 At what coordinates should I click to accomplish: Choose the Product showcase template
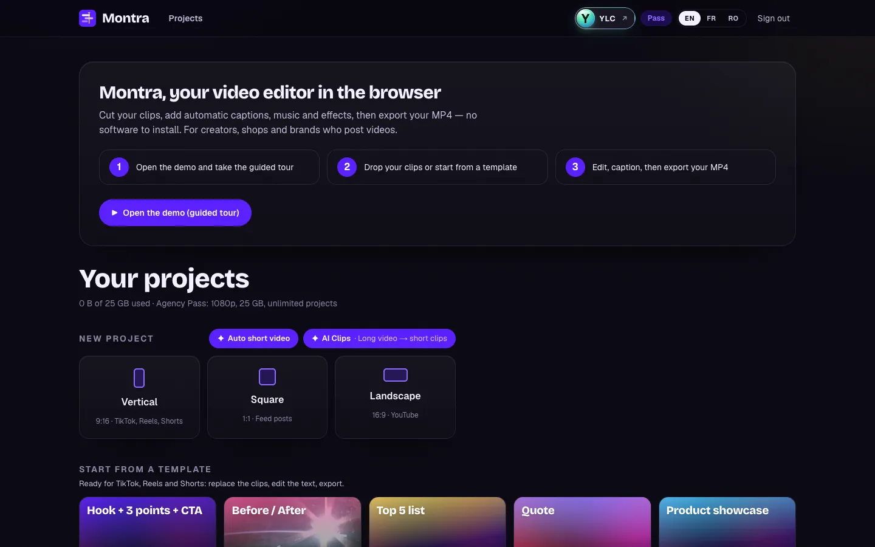(727, 522)
